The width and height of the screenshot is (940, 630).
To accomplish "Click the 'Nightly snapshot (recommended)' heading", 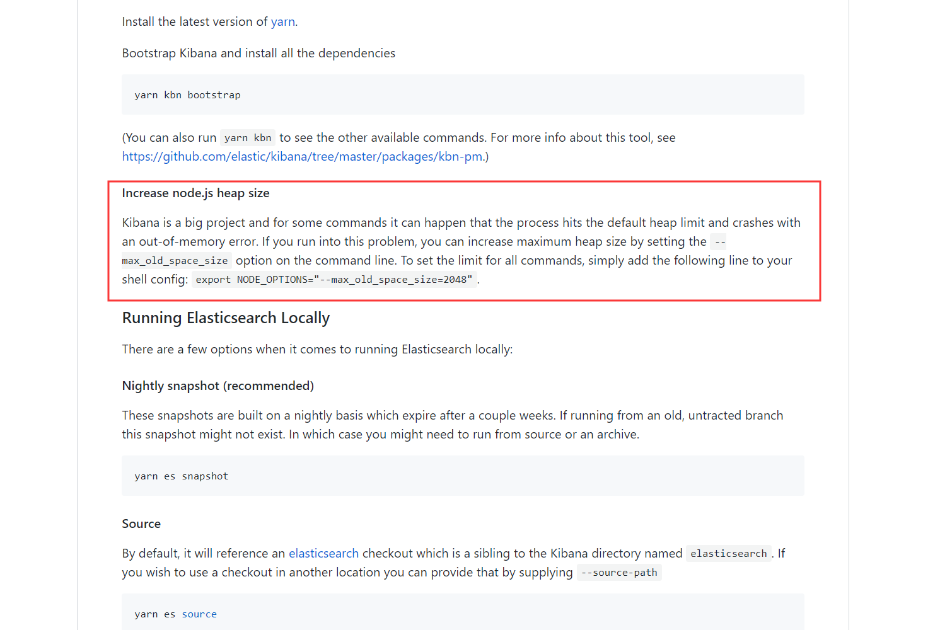I will tap(218, 386).
